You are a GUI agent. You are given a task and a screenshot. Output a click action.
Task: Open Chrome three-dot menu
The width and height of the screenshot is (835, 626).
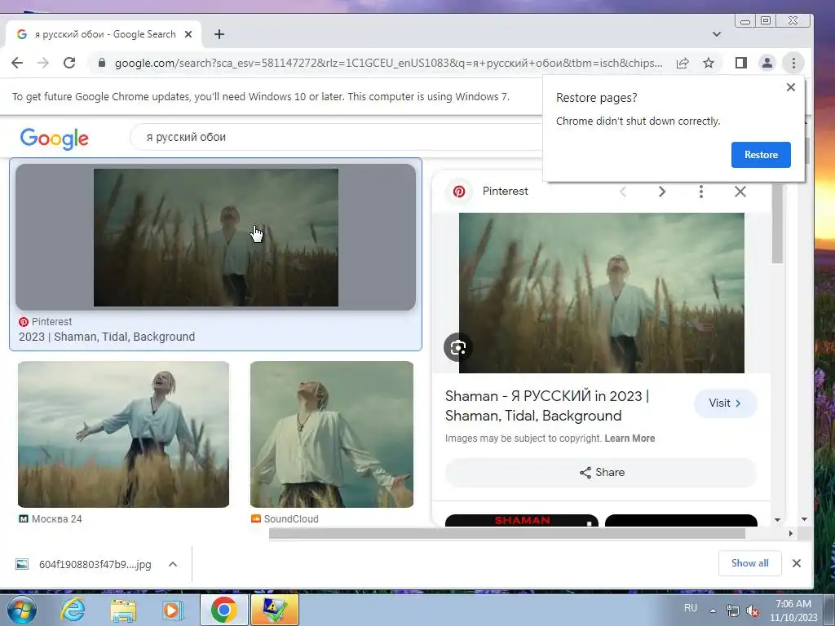pos(793,63)
